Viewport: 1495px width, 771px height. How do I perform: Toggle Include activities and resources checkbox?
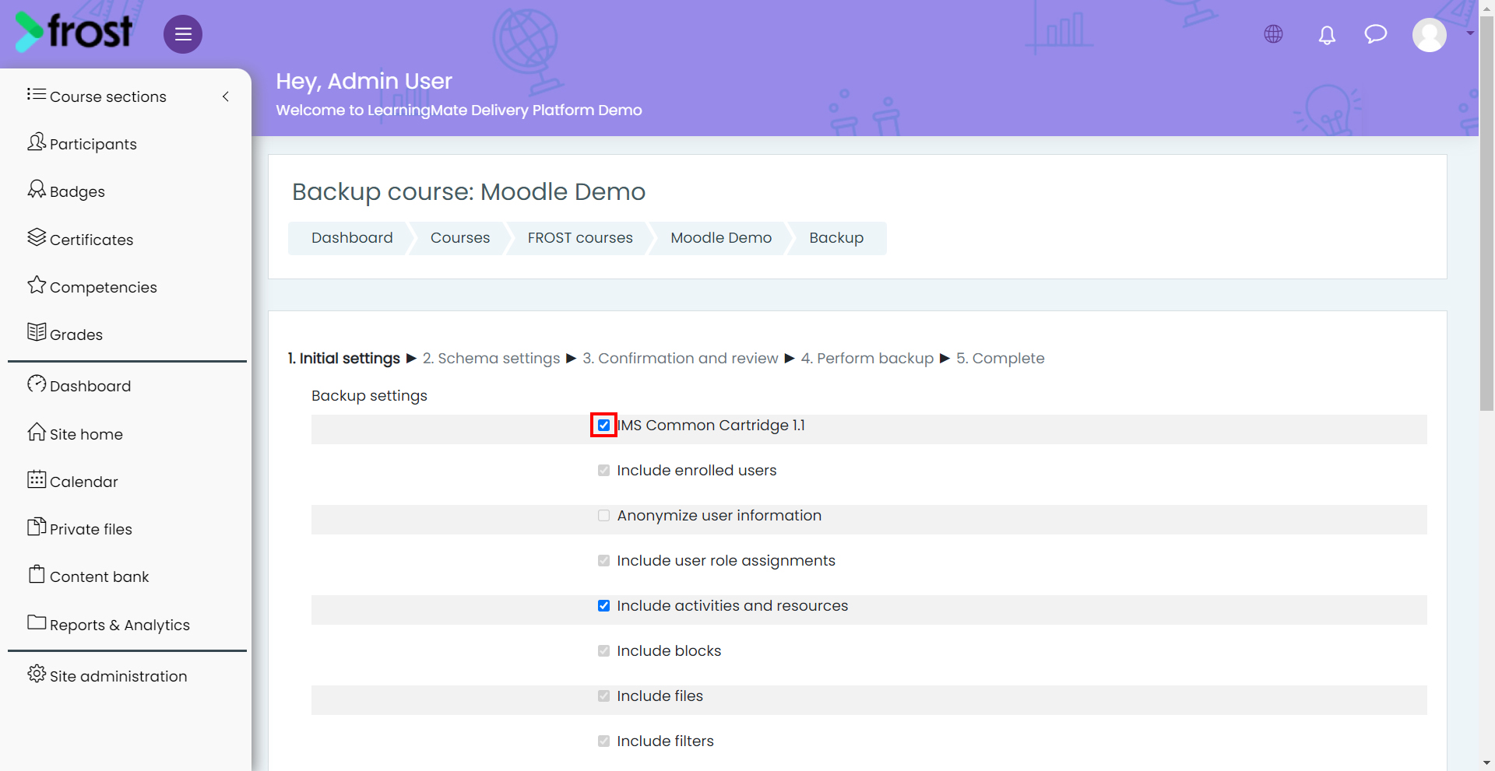click(x=603, y=606)
